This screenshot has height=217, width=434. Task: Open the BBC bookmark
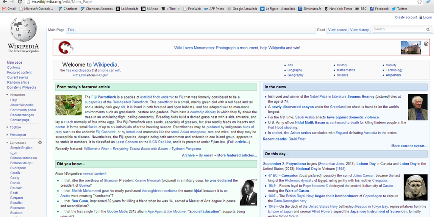pos(361,9)
